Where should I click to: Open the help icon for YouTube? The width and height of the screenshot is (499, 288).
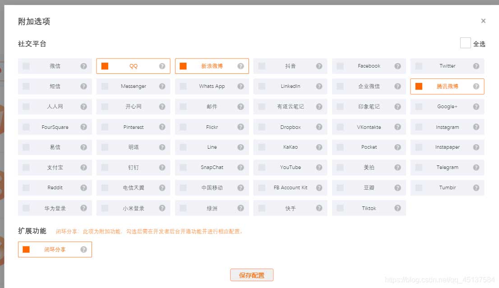319,167
